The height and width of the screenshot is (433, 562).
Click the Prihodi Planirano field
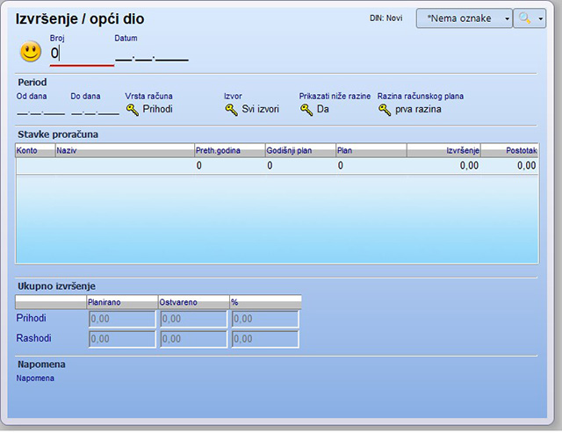pos(122,319)
